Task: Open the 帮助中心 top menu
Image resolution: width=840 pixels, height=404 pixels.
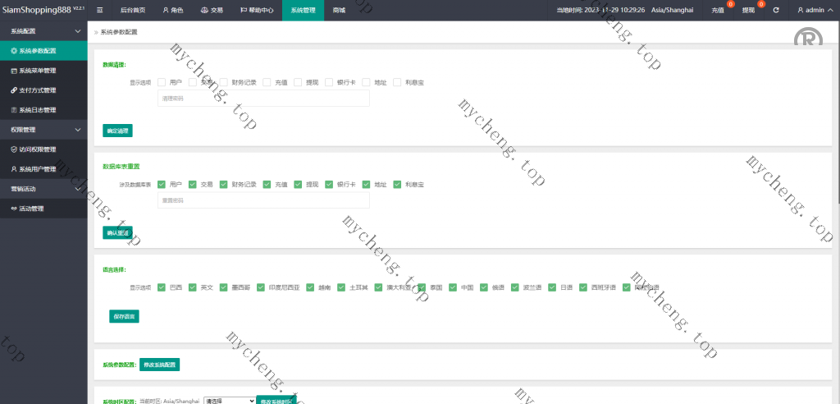Action: pos(257,11)
